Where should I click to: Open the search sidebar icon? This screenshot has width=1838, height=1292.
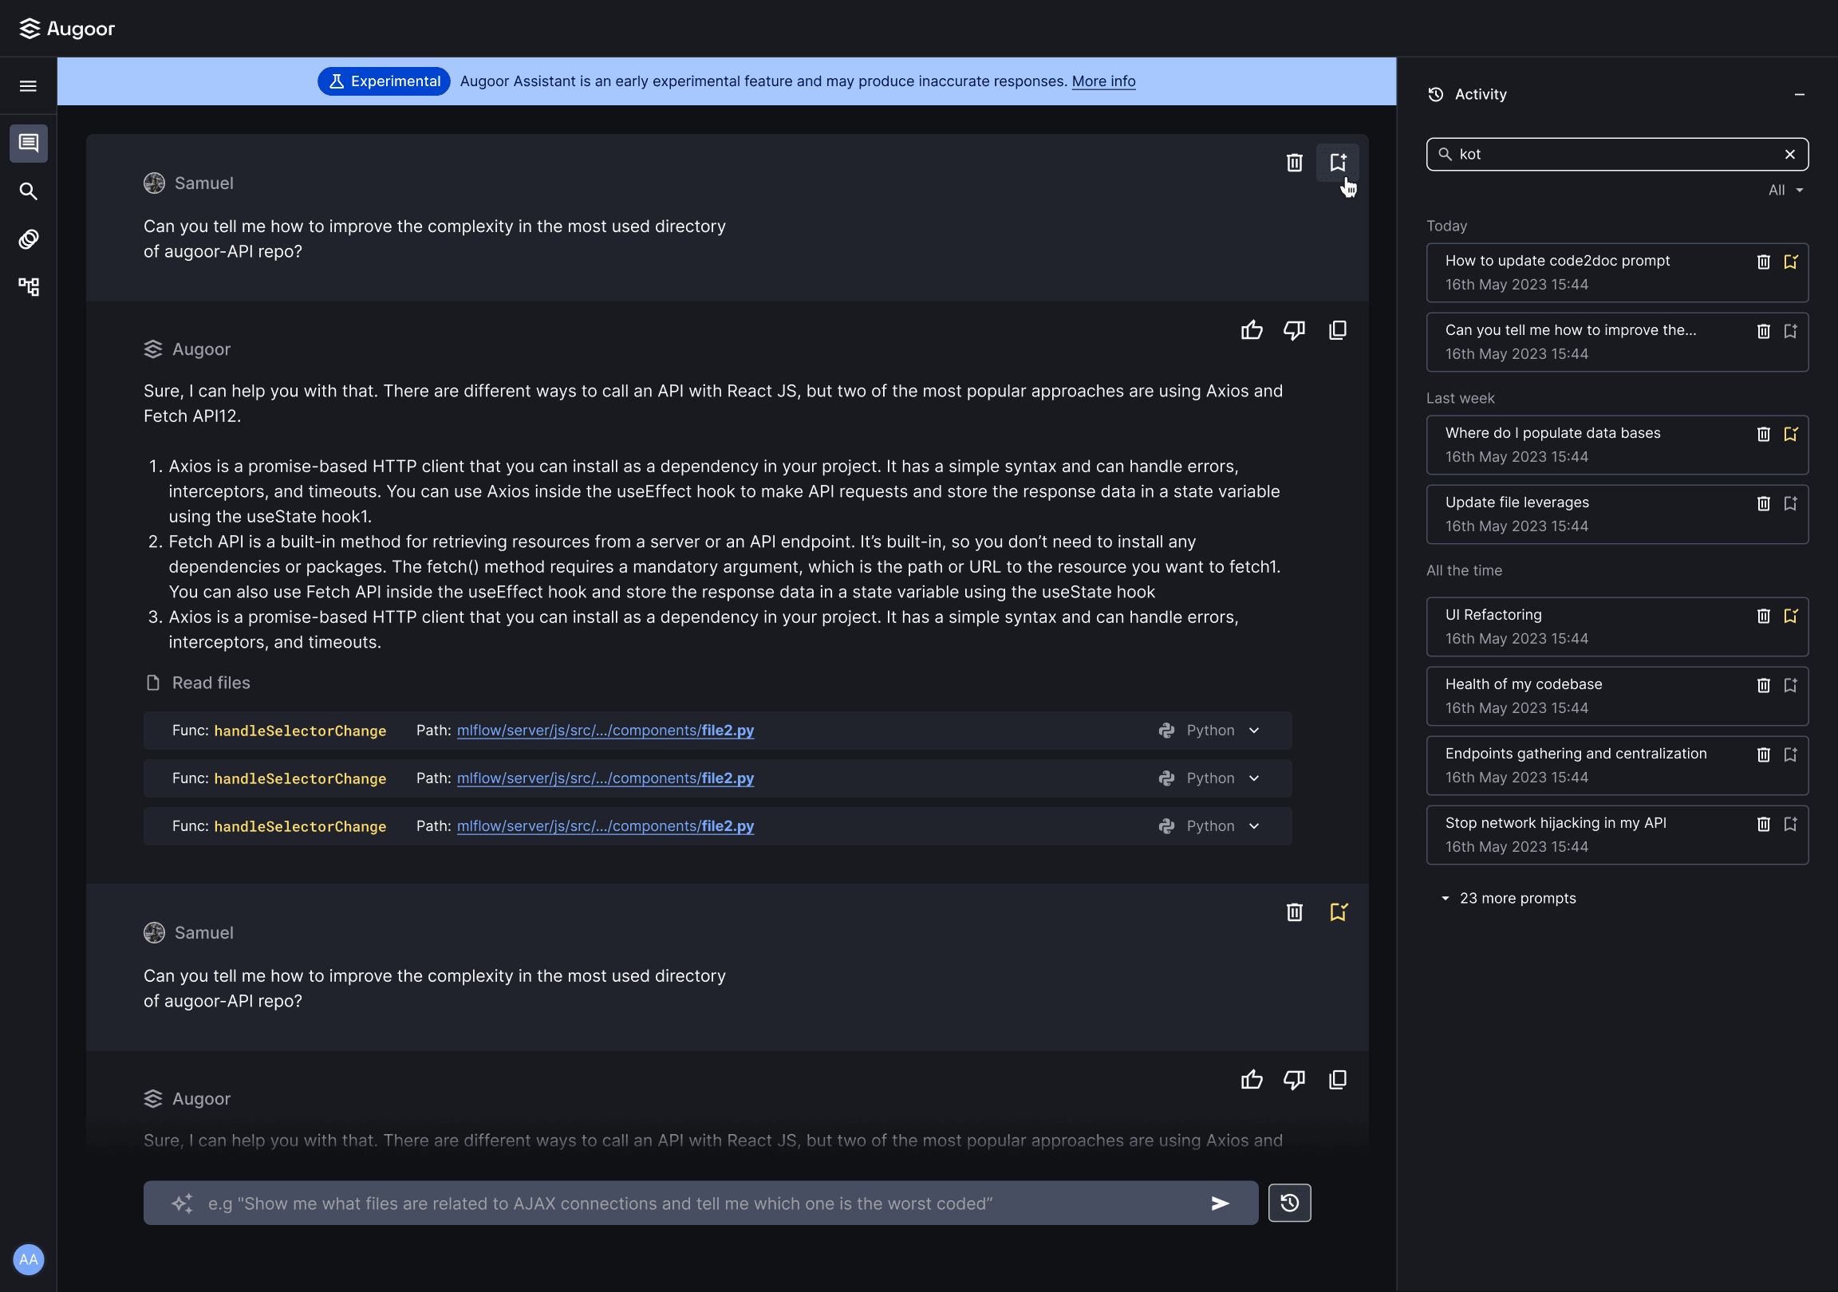[28, 191]
